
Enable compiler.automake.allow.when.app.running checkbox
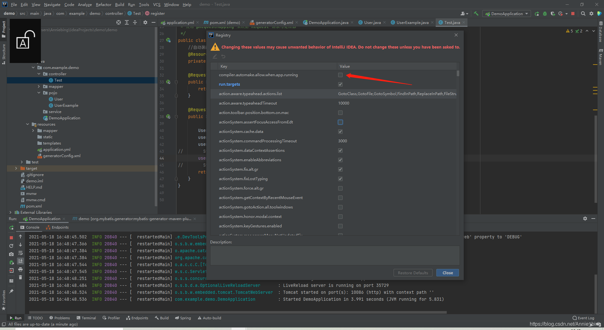pyautogui.click(x=340, y=75)
